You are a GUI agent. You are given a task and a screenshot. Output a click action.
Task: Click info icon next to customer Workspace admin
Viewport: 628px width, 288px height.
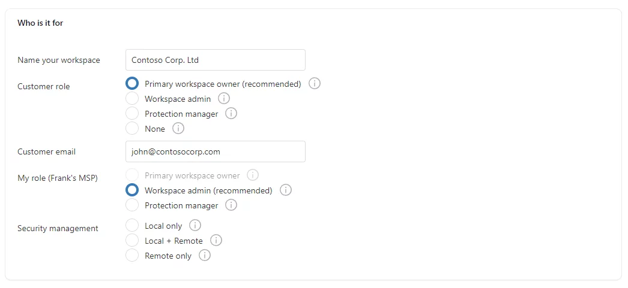[x=224, y=98]
